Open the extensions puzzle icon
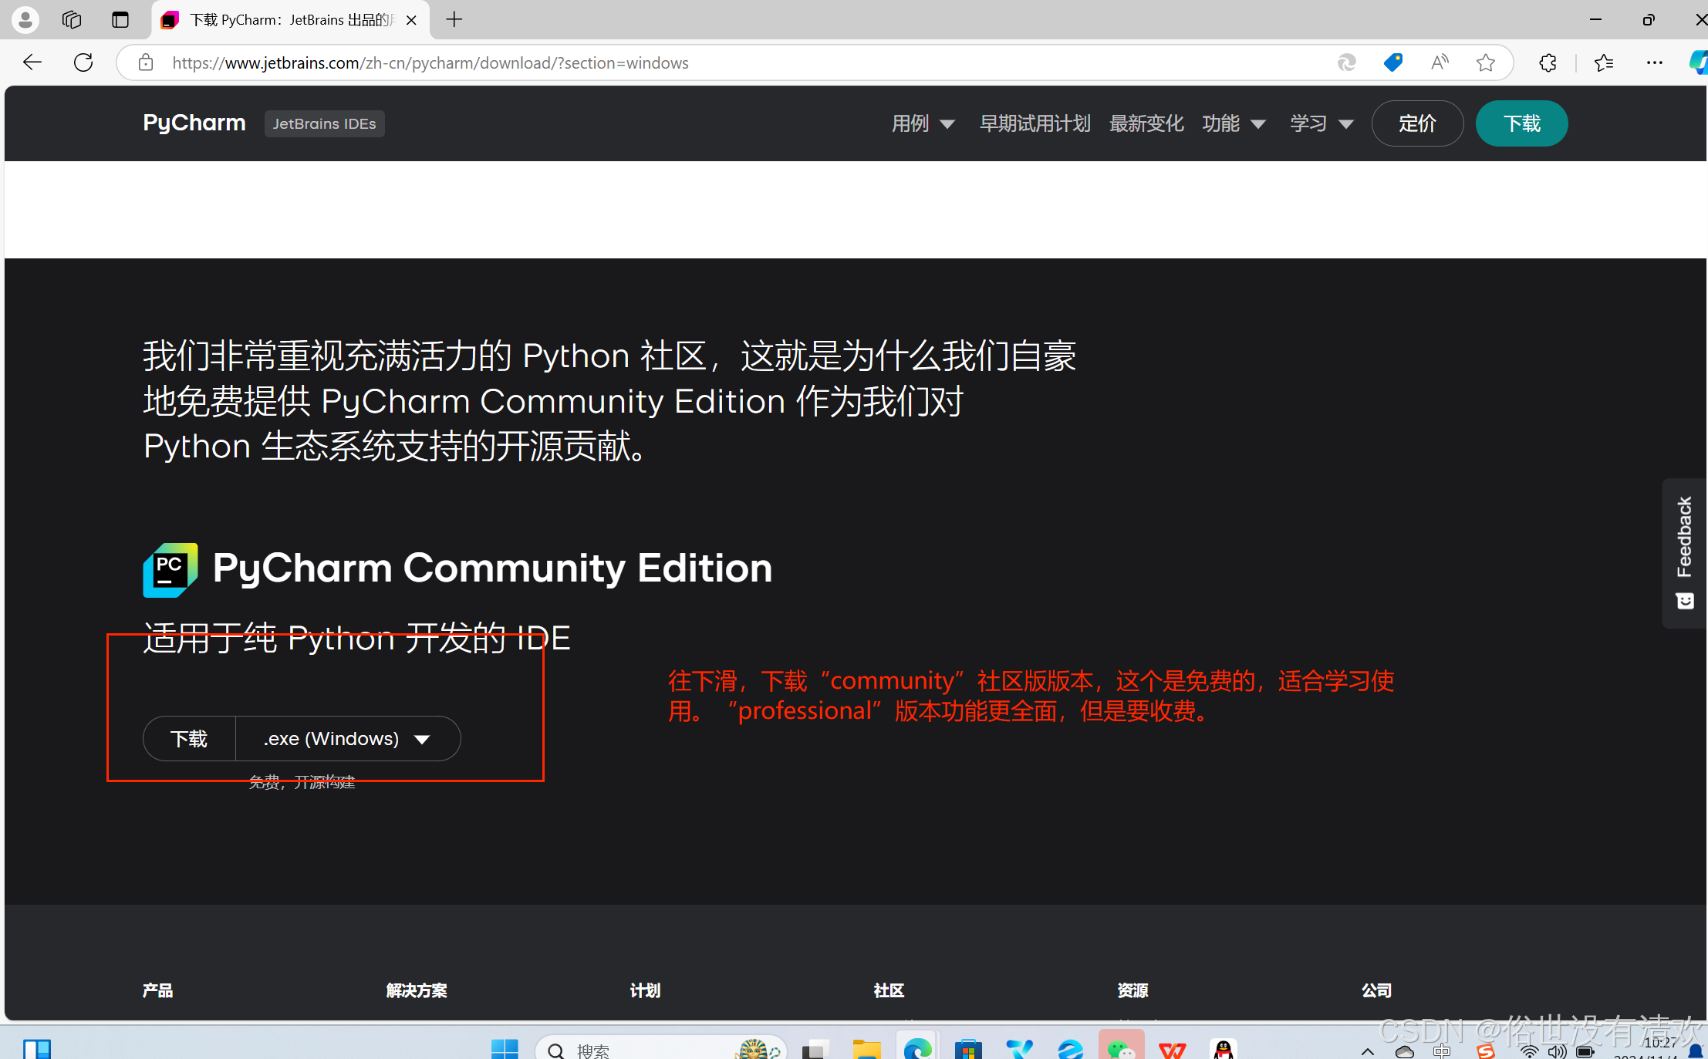 click(x=1548, y=62)
